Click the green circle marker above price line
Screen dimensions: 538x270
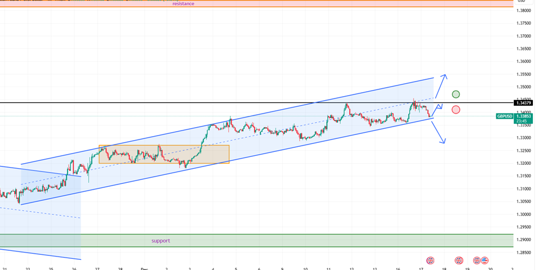click(456, 94)
